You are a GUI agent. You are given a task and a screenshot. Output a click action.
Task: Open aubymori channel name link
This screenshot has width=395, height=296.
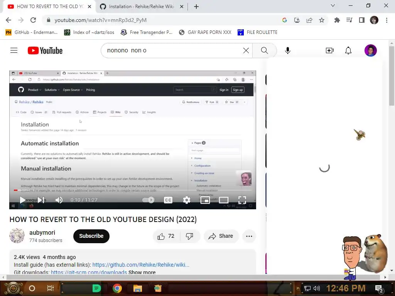[x=42, y=232]
